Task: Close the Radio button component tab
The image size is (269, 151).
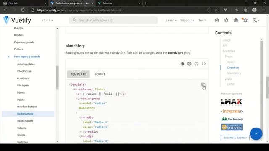Action: click(x=92, y=3)
